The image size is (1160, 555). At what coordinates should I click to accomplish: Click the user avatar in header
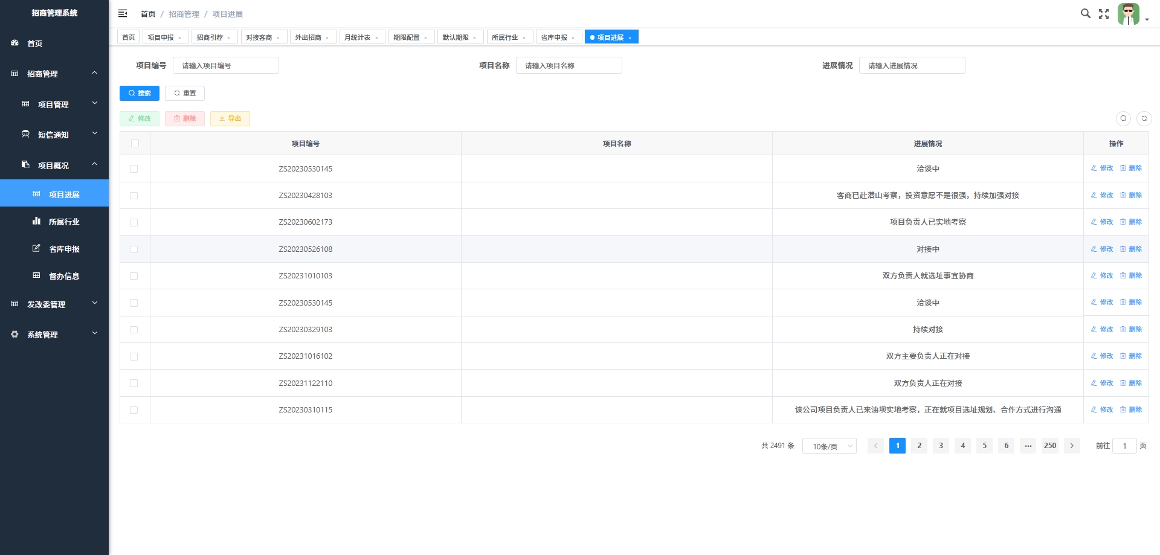click(x=1128, y=14)
